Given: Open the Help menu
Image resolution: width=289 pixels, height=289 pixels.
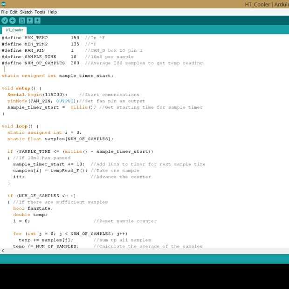Looking at the screenshot, I should pos(52,12).
